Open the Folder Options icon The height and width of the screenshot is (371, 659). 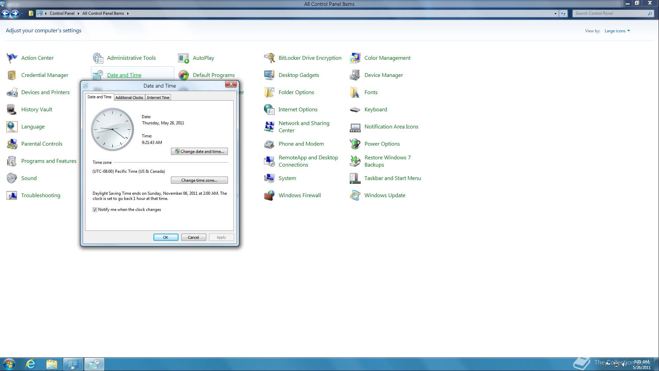[269, 92]
